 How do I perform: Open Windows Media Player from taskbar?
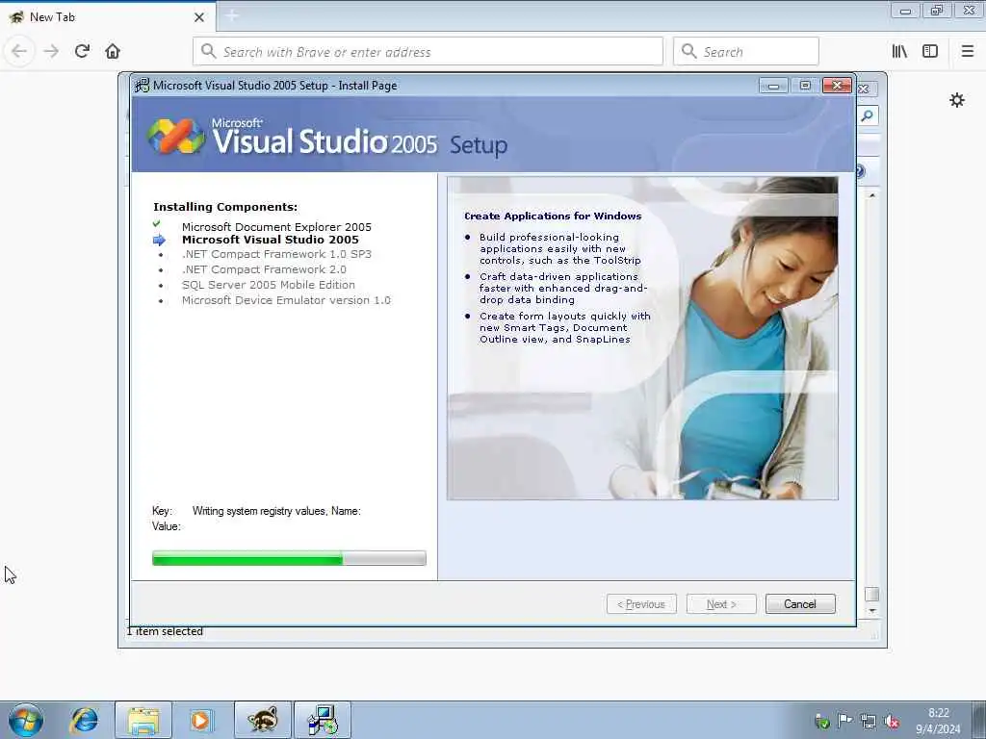(200, 720)
